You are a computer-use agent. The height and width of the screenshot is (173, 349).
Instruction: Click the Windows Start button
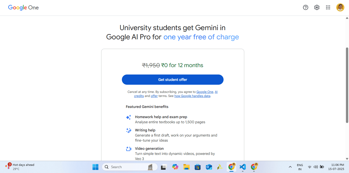[x=95, y=167]
